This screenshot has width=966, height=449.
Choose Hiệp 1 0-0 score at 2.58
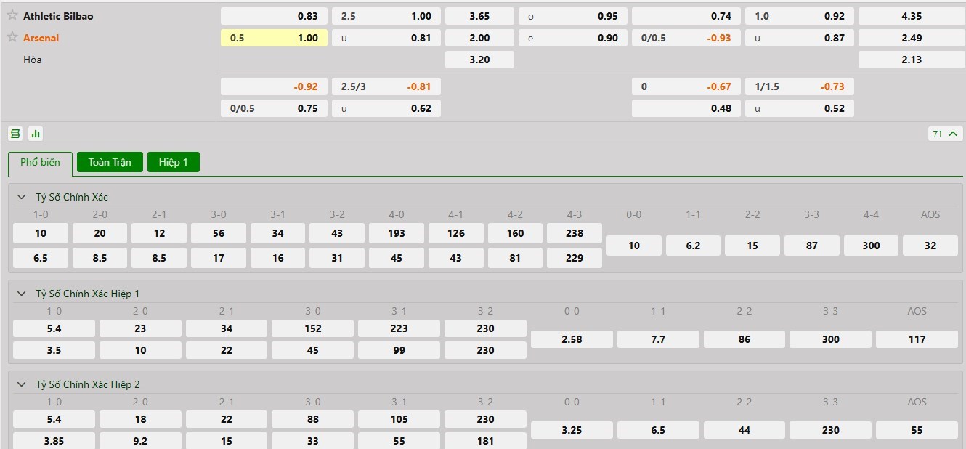click(x=572, y=339)
